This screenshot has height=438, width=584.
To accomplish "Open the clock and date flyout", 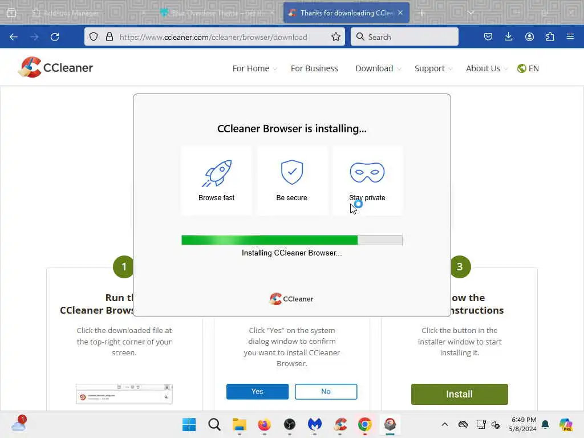I will (x=524, y=424).
